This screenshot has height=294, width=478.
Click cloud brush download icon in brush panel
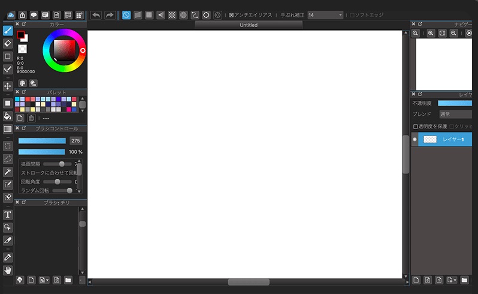pos(20,280)
